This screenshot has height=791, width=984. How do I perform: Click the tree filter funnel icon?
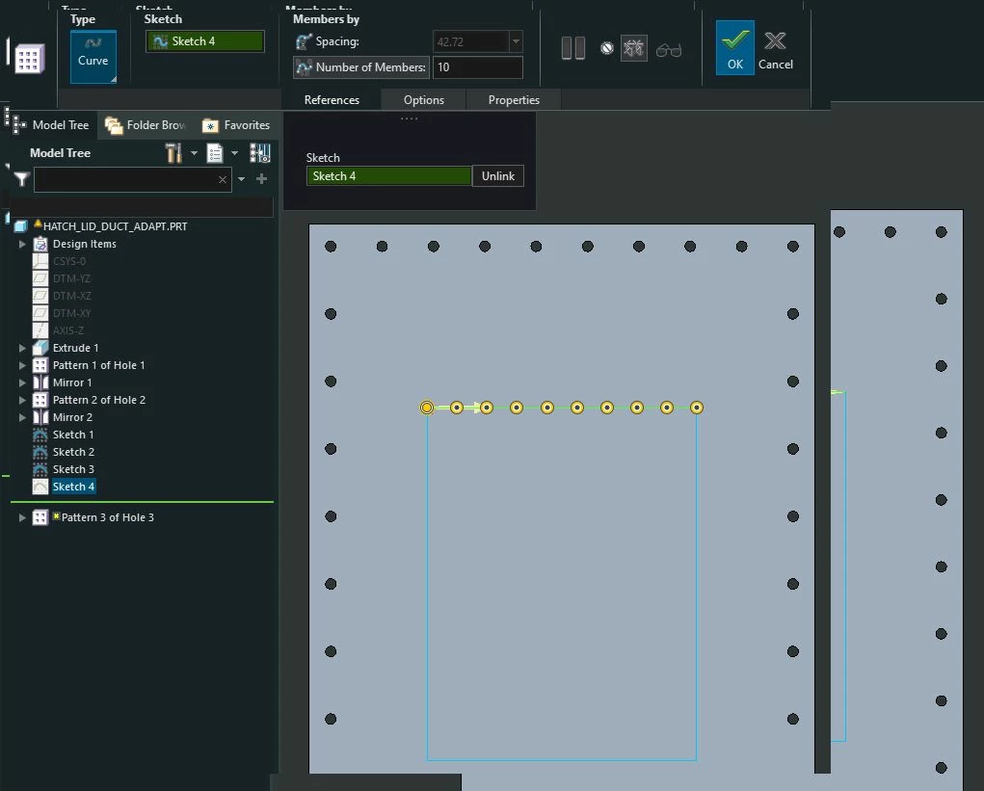tap(22, 180)
